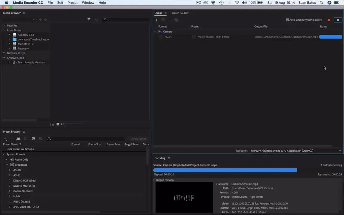Open the Help menu
The width and height of the screenshot is (344, 215).
[x=102, y=3]
